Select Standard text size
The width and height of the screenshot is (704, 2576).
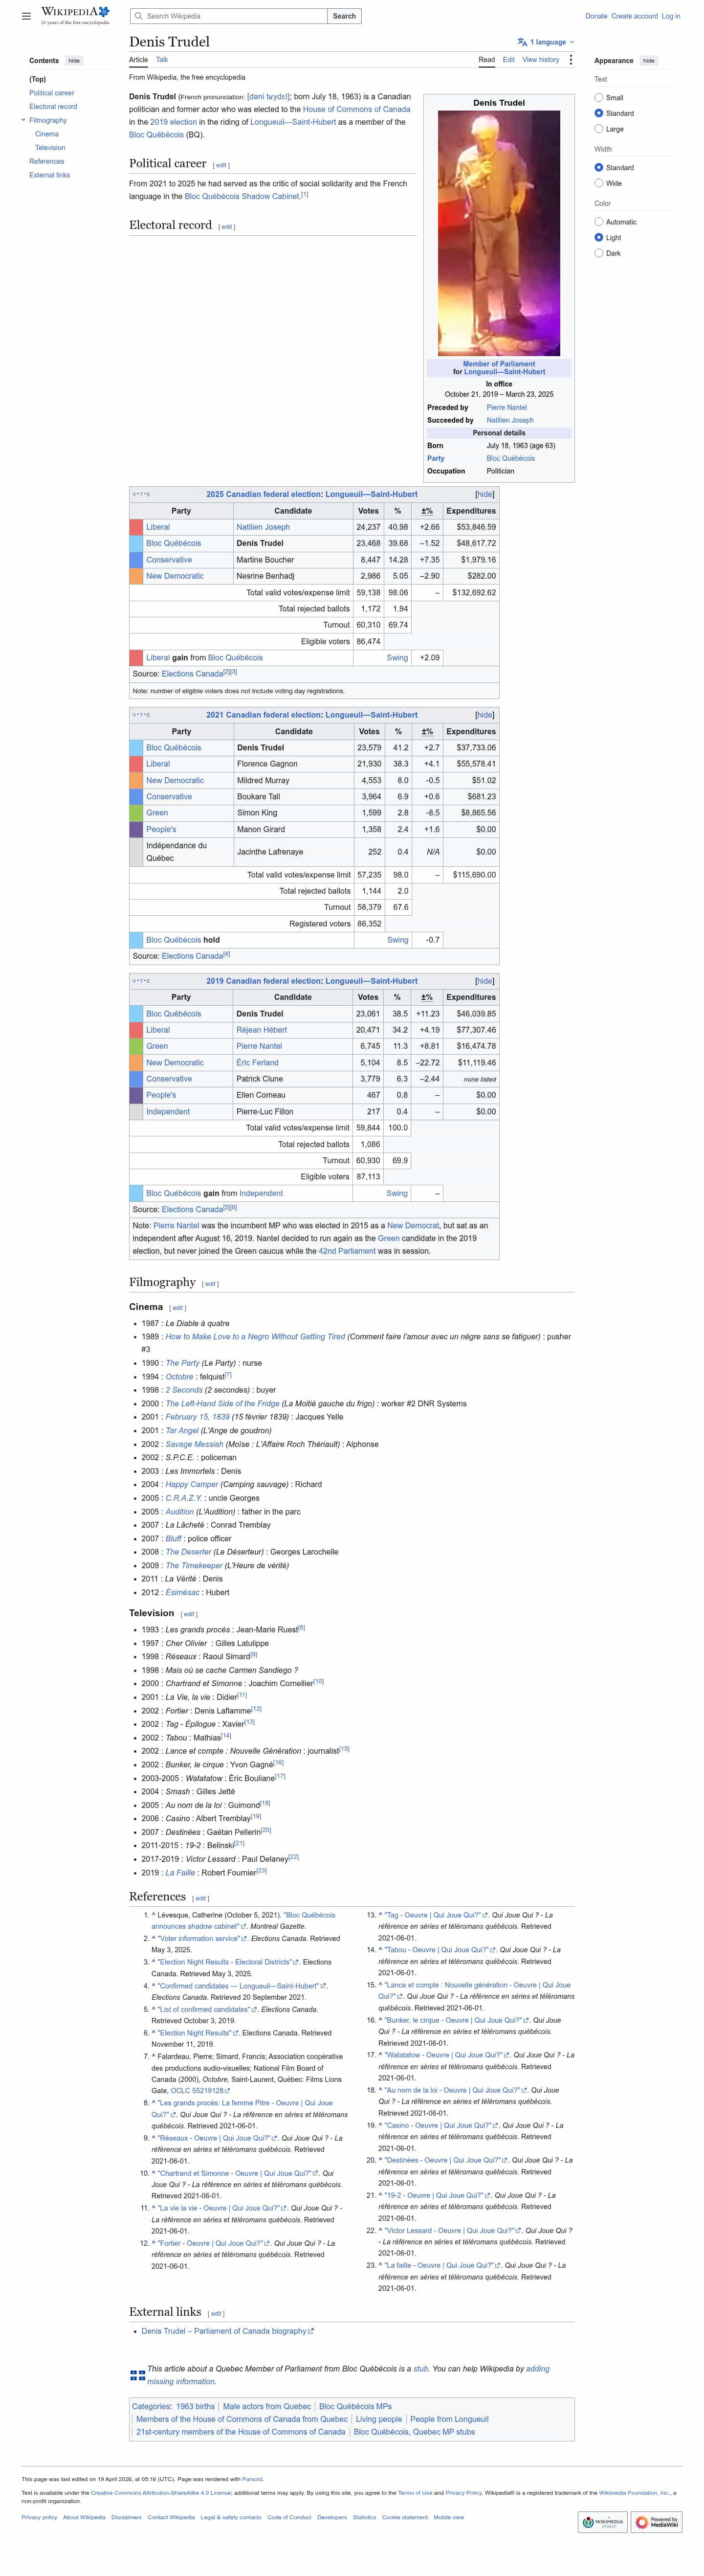[x=598, y=113]
